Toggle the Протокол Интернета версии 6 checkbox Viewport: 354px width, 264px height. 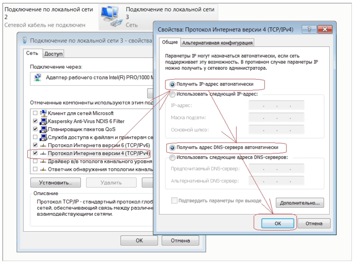pyautogui.click(x=35, y=145)
